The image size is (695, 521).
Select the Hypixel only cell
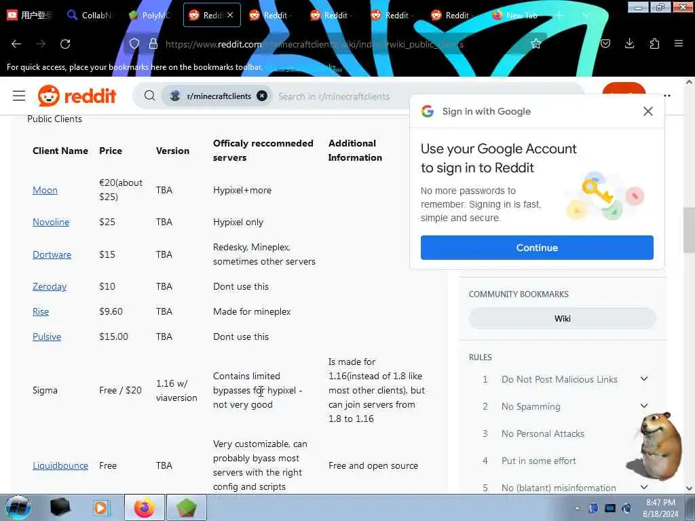pos(238,222)
